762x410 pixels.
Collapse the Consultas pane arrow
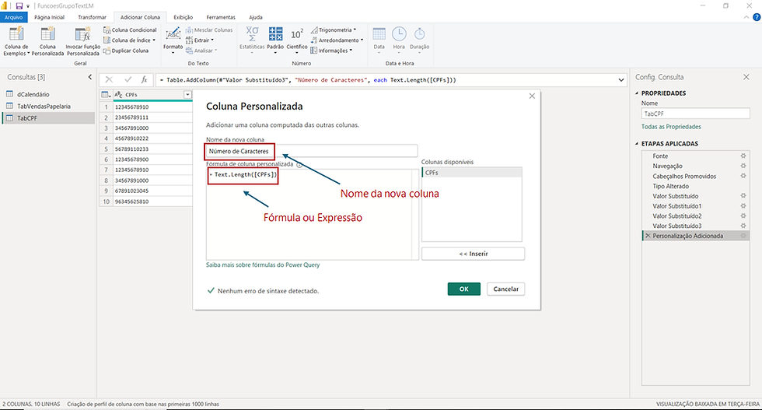click(90, 77)
